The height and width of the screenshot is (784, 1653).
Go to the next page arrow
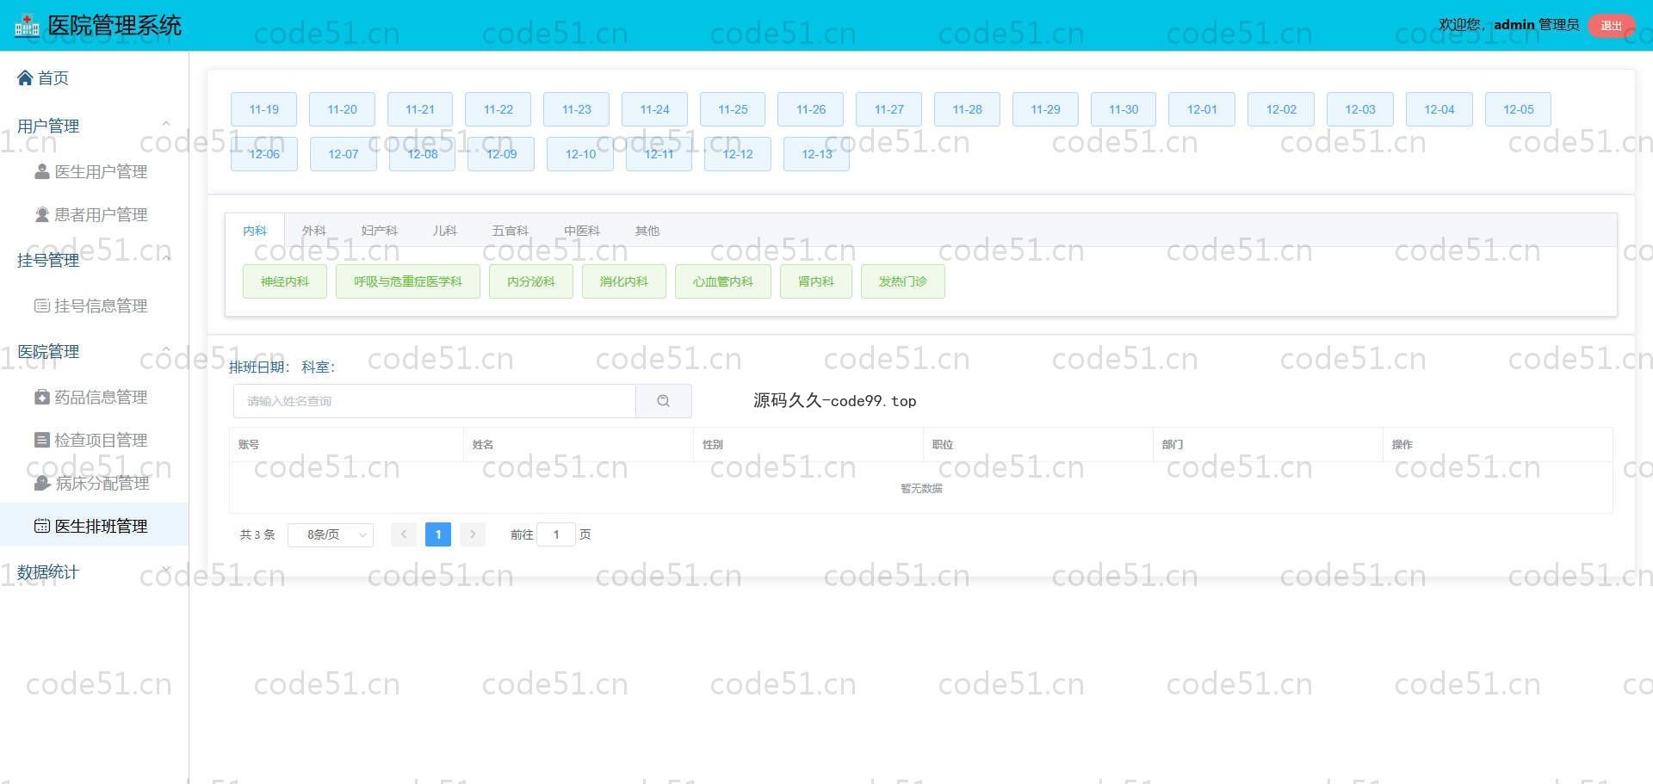click(473, 534)
